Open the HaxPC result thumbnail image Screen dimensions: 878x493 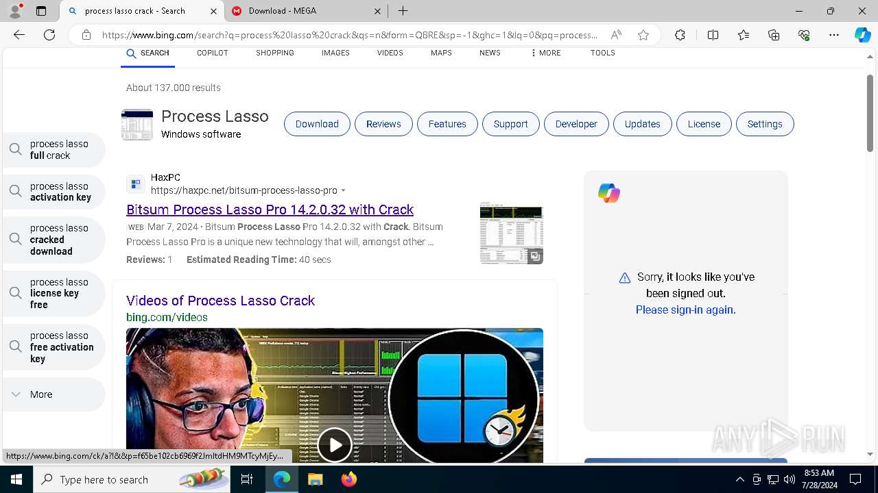512,233
